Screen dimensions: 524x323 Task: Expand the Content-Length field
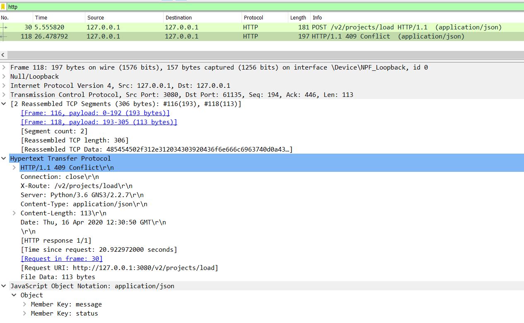tap(14, 213)
